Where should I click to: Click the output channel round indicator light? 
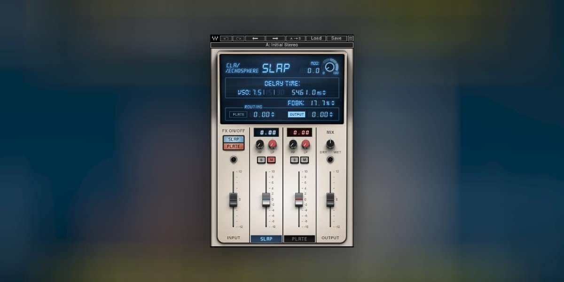click(x=330, y=160)
